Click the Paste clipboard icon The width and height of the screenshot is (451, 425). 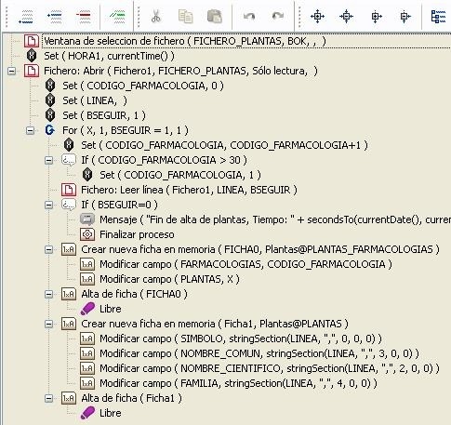pos(215,16)
